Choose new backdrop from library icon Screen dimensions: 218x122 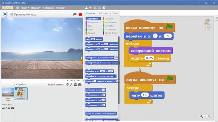coord(3,108)
